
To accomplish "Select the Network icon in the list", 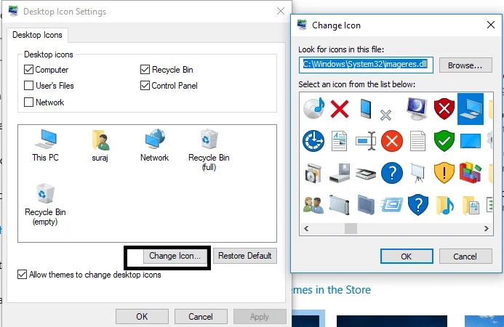I will click(155, 145).
